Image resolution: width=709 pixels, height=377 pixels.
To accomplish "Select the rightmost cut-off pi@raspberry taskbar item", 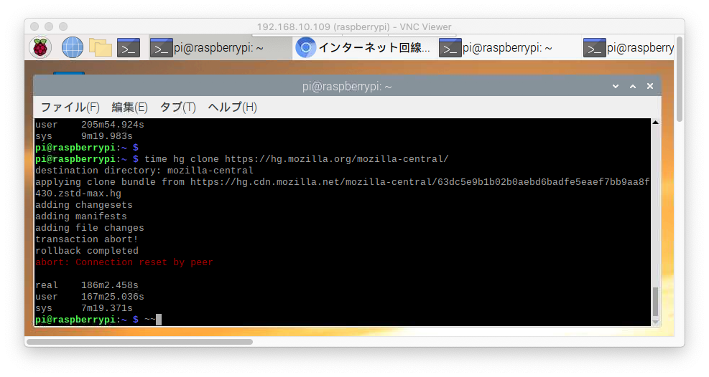I will coord(629,48).
